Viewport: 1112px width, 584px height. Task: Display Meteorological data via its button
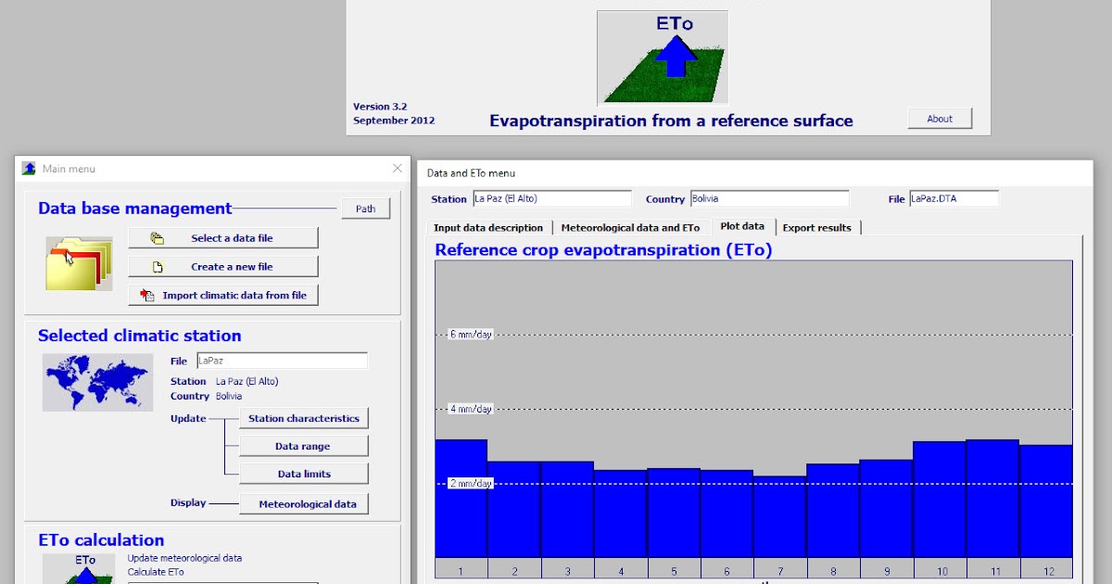(304, 503)
